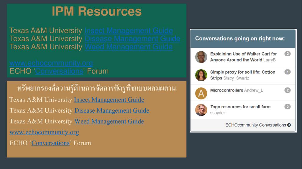Open Disease Management Guide link in tan box
The width and height of the screenshot is (302, 169).
(111, 111)
